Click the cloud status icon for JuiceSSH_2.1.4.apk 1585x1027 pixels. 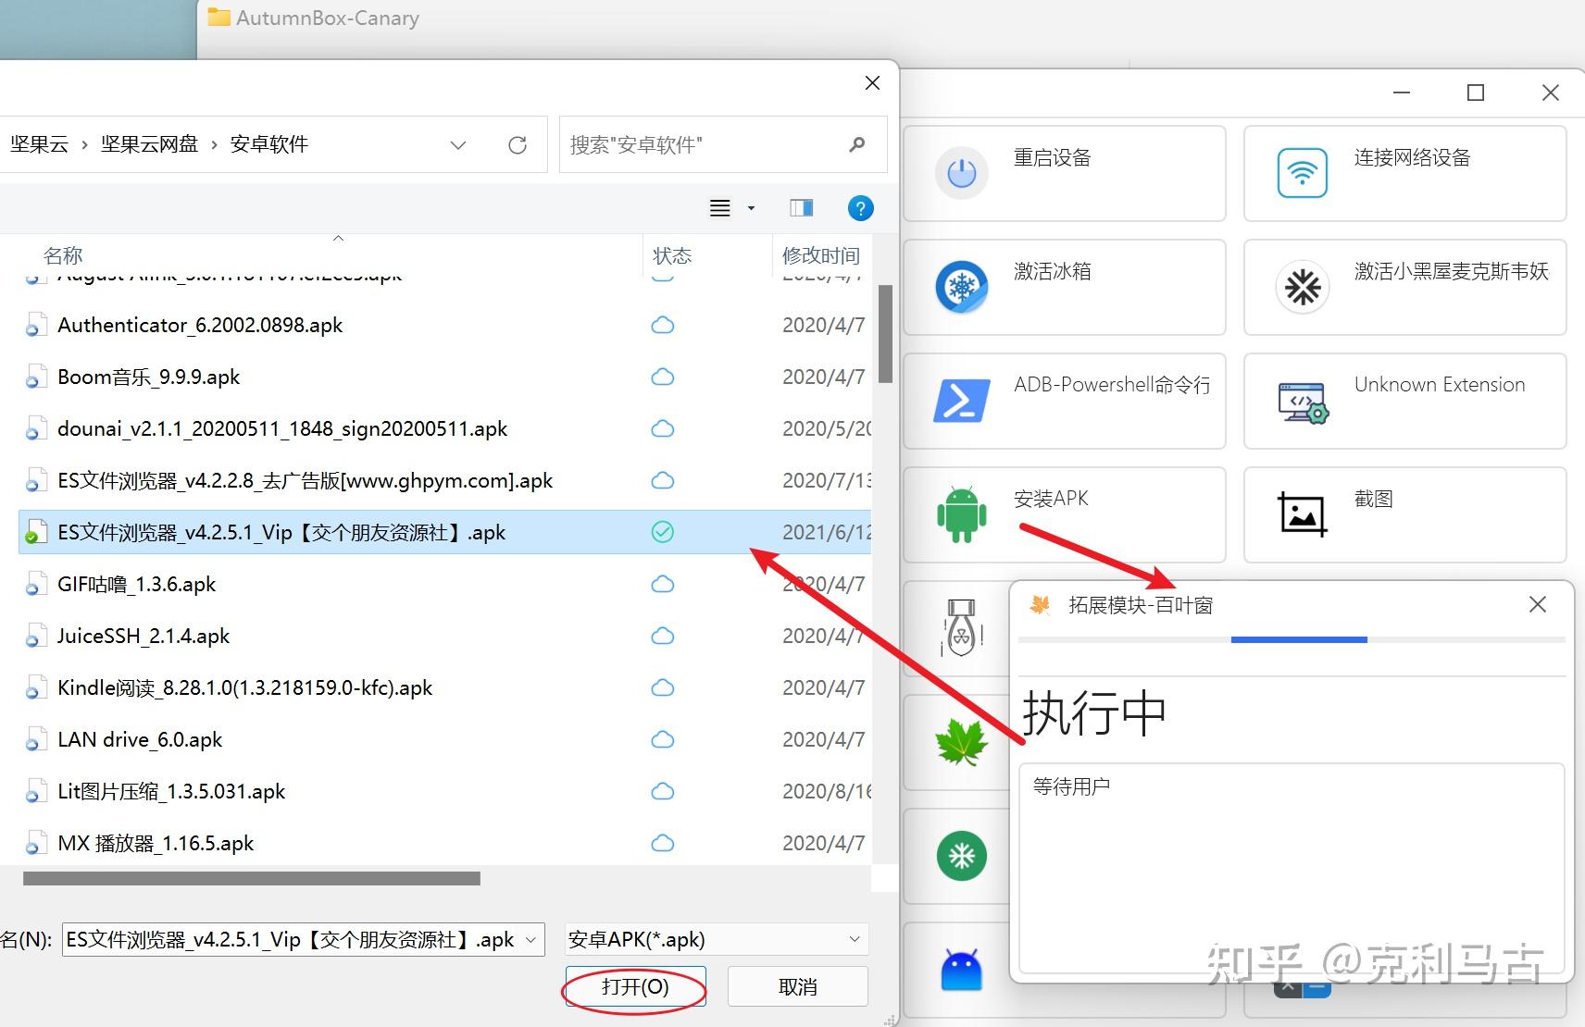pos(662,636)
